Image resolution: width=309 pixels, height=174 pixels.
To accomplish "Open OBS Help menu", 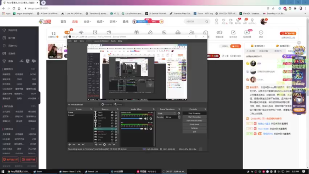I will pyautogui.click(x=120, y=41).
